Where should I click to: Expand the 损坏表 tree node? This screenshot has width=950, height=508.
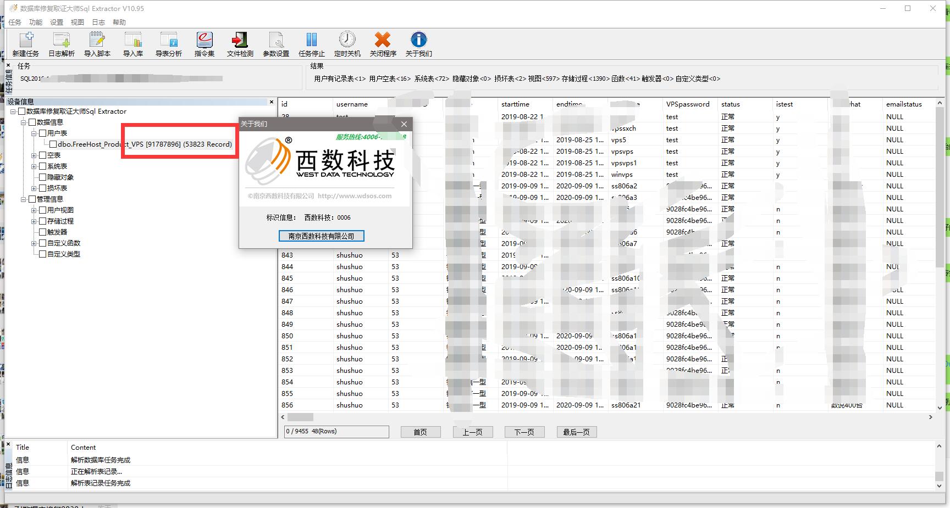[x=34, y=188]
